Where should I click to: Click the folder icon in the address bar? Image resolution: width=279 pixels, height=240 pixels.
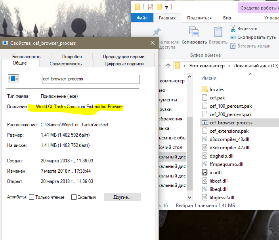(178, 65)
